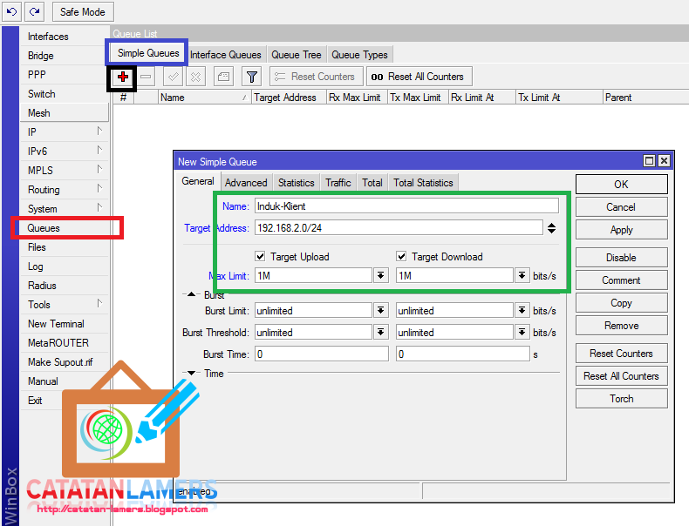Click Reset All Counters in dialog

621,376
